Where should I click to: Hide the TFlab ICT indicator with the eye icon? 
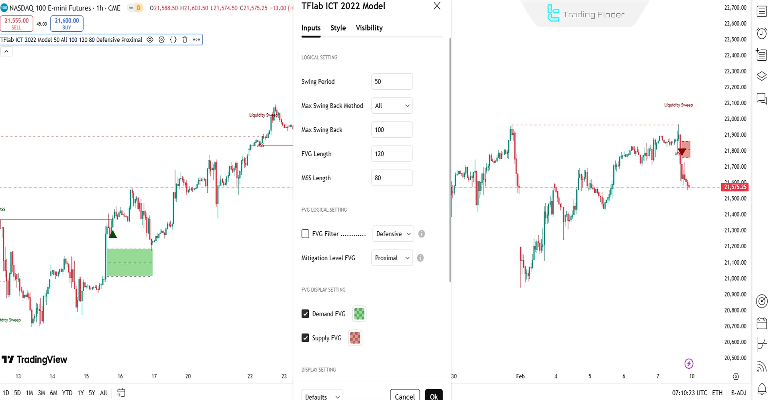150,40
